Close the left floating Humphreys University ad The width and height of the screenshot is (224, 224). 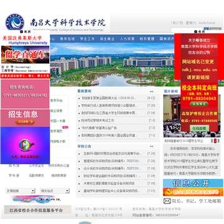(x=26, y=32)
